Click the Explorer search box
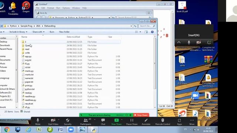 pyautogui.click(x=147, y=26)
